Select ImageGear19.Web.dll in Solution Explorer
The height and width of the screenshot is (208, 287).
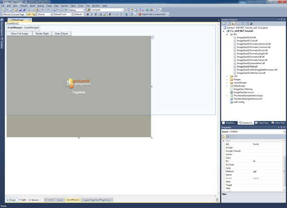(x=247, y=66)
